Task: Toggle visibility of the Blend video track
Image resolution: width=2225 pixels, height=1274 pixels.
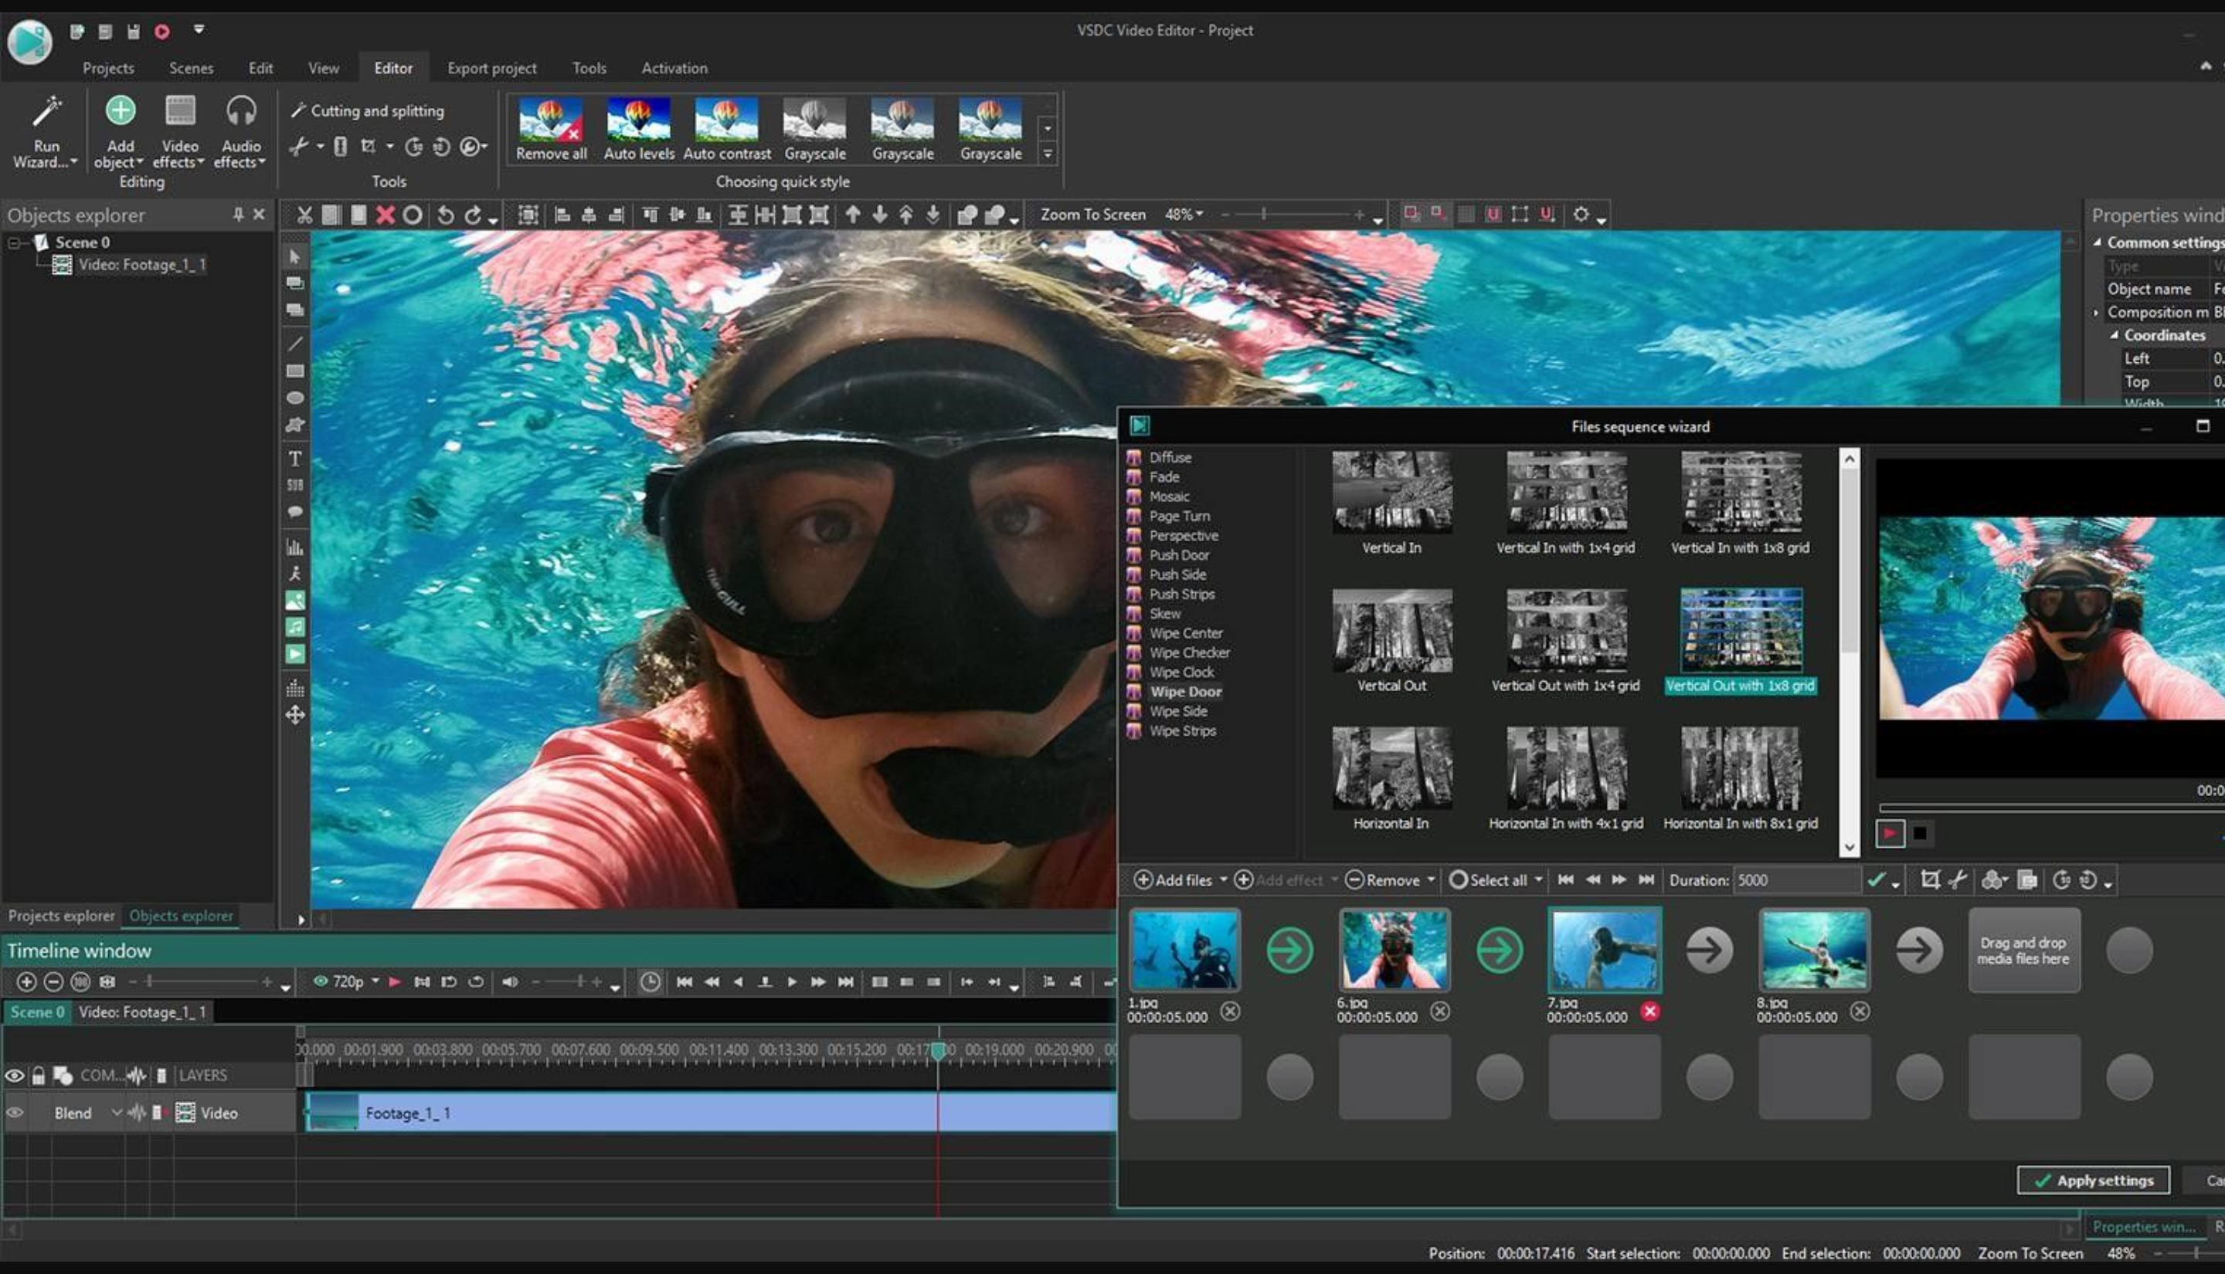Action: tap(13, 1112)
